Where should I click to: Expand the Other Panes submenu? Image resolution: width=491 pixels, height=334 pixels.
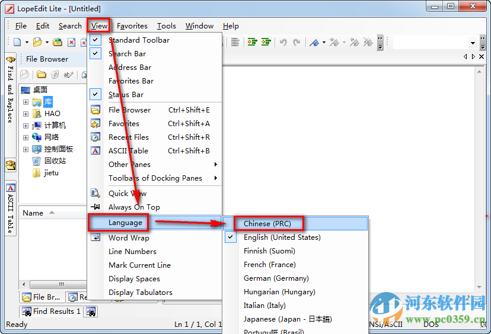155,165
